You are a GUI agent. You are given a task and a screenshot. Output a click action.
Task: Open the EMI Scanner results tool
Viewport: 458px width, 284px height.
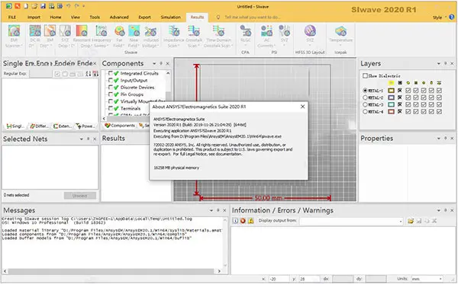(14, 37)
